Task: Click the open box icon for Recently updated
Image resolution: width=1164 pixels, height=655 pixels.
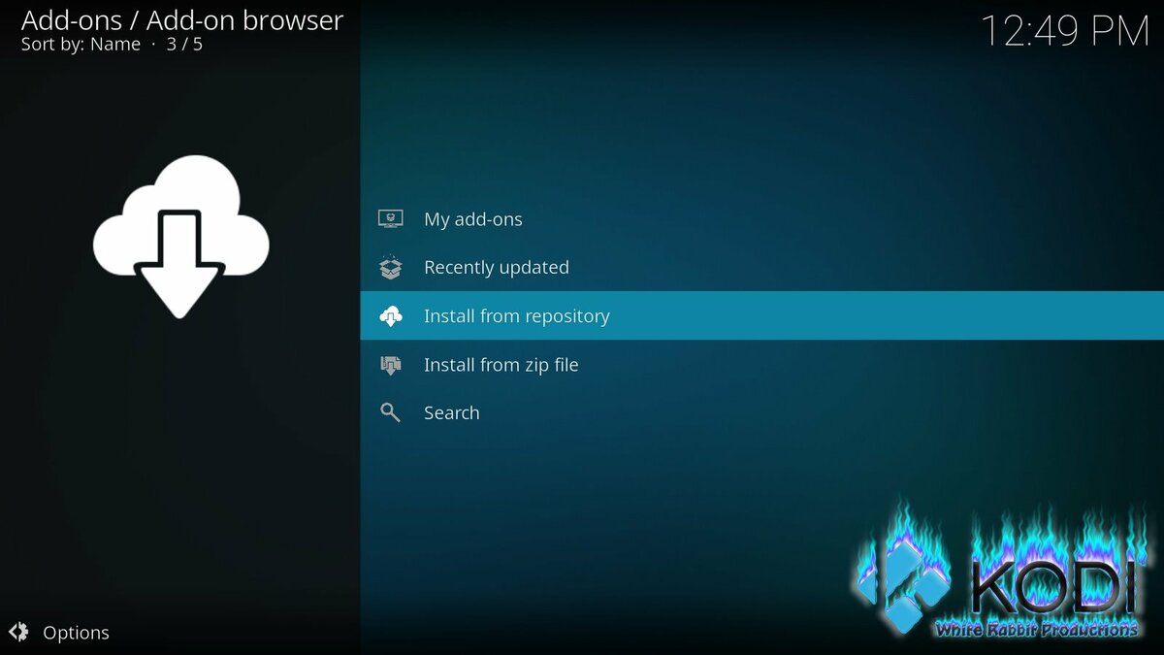Action: point(390,268)
